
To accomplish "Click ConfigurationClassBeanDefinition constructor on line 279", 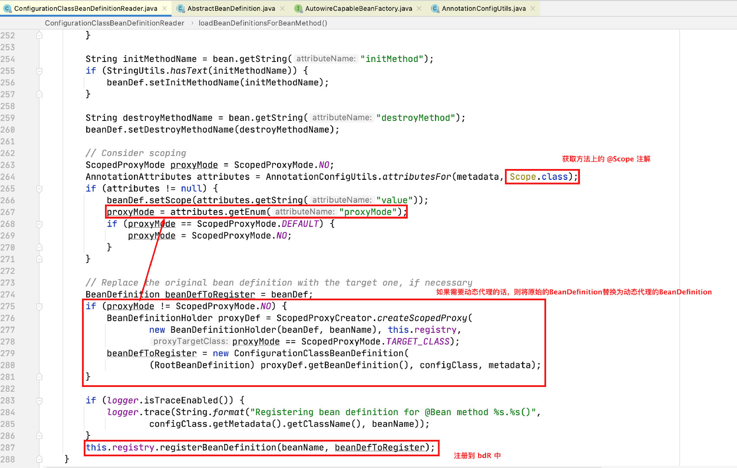I will [x=319, y=354].
